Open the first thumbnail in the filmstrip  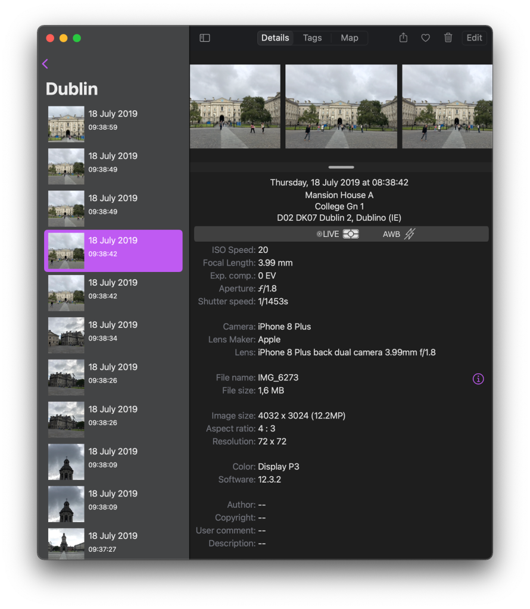point(235,106)
